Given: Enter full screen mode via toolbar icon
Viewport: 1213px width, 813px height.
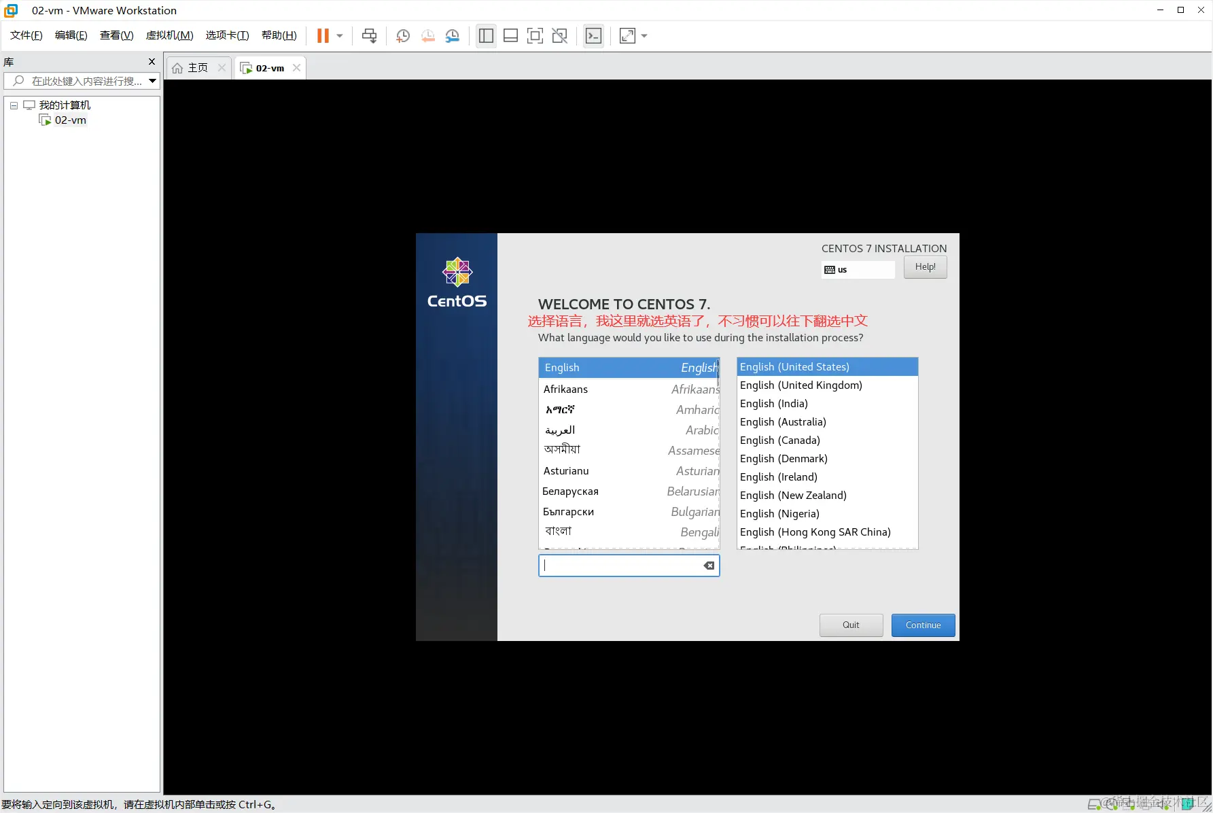Looking at the screenshot, I should [535, 35].
